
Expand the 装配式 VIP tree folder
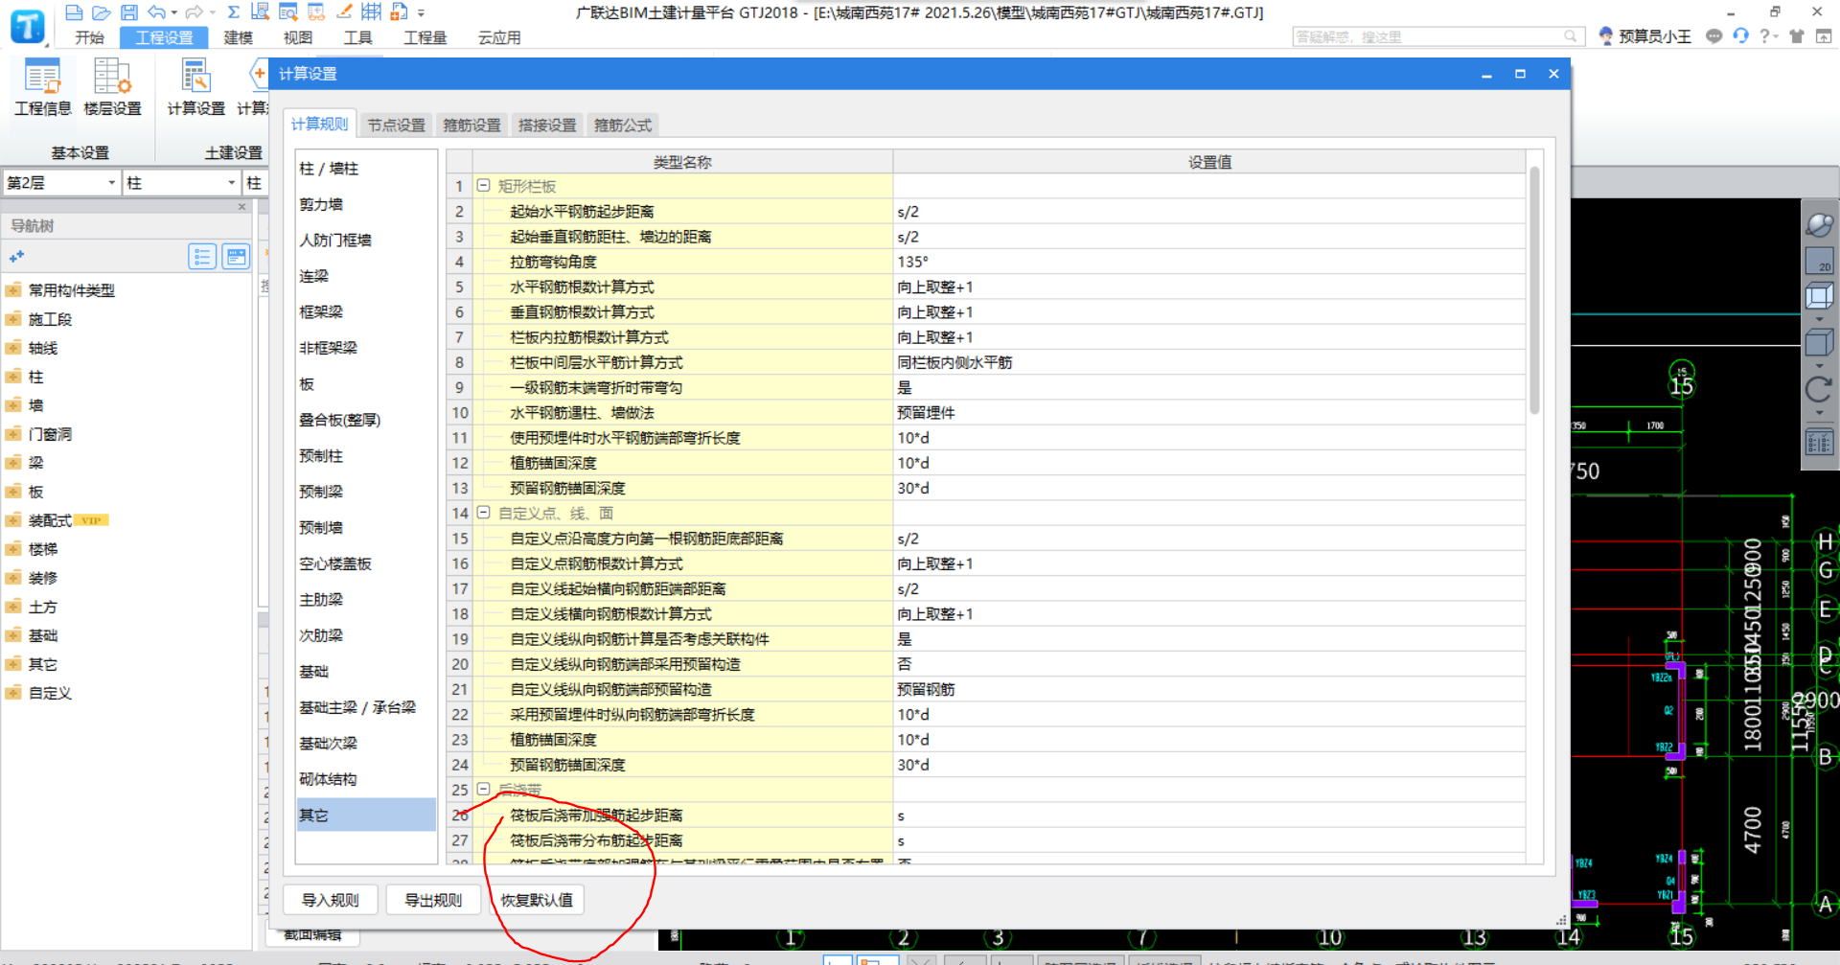(x=13, y=520)
